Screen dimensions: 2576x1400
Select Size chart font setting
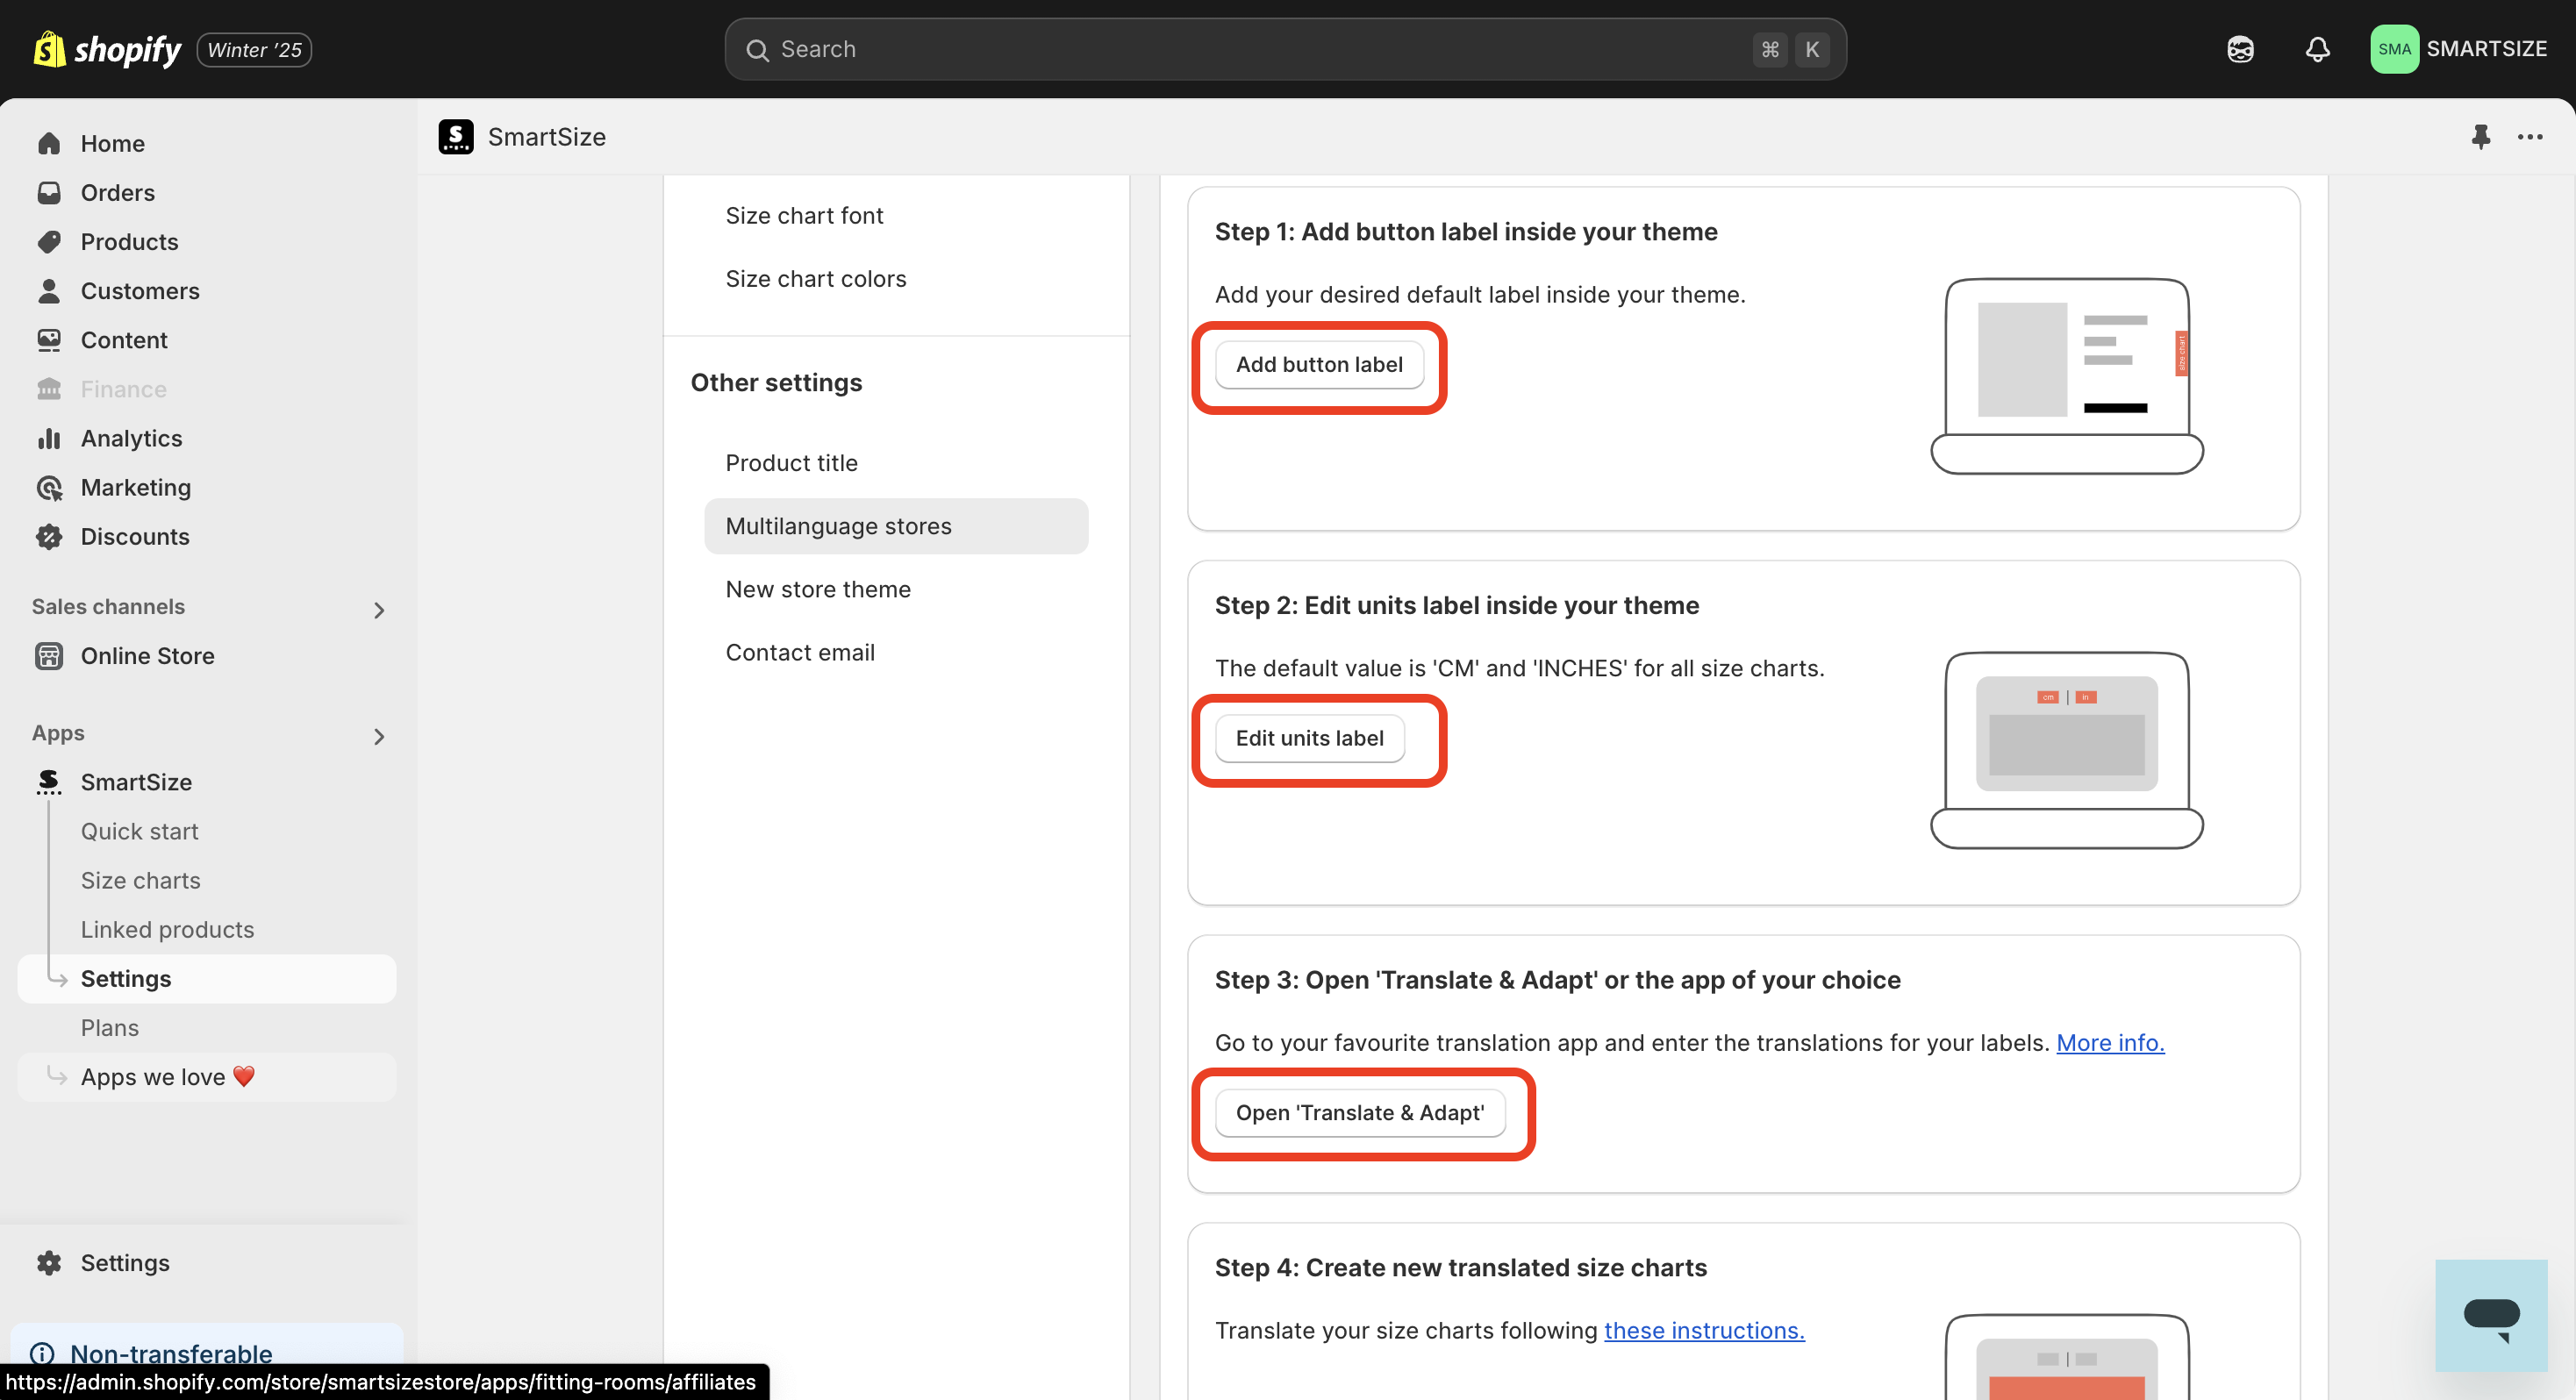(804, 214)
